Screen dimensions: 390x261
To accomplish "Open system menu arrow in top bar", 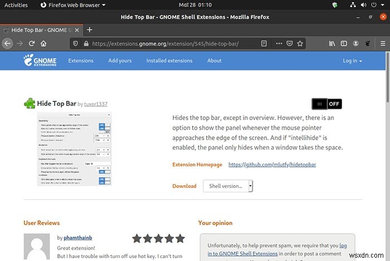I will pos(383,5).
